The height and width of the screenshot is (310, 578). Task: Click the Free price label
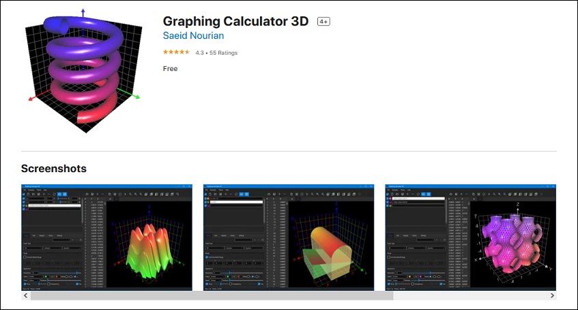click(x=171, y=69)
